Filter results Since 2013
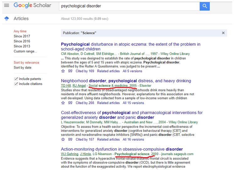This screenshot has width=234, height=170. 22,46
